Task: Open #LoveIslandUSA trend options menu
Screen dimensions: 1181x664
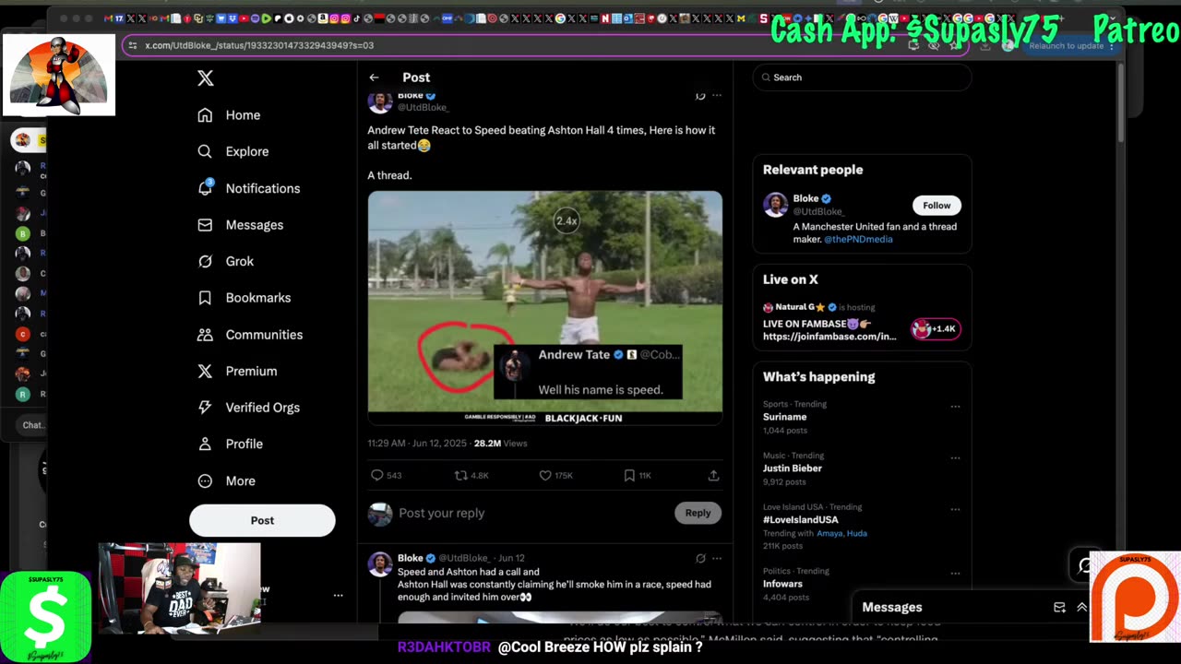Action: click(x=955, y=509)
